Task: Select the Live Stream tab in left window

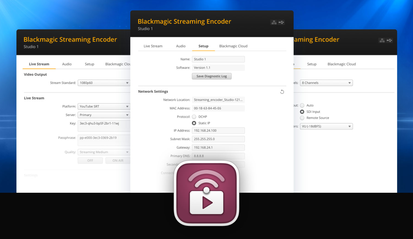Action: (39, 64)
